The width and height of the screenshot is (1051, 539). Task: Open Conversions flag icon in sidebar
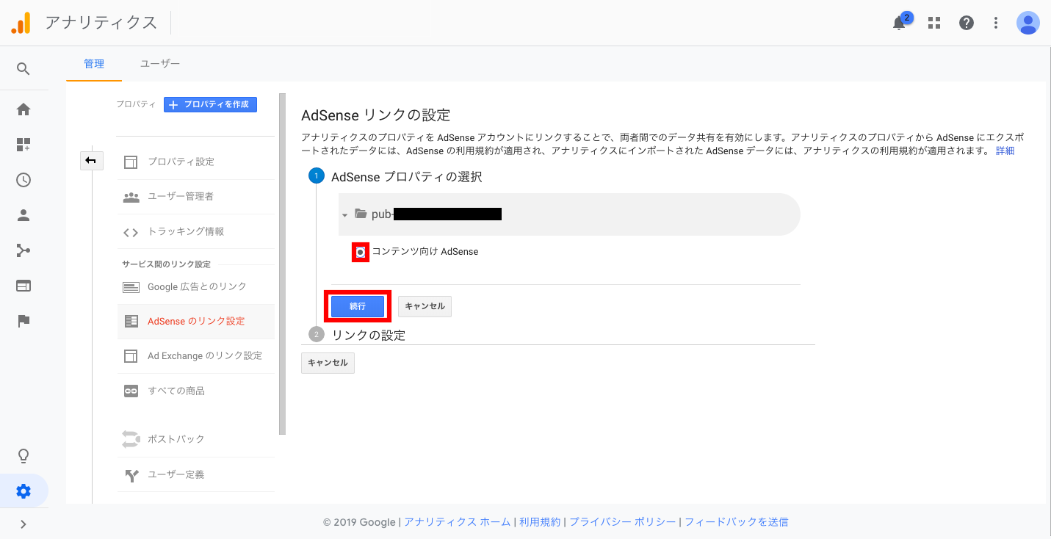pos(24,321)
